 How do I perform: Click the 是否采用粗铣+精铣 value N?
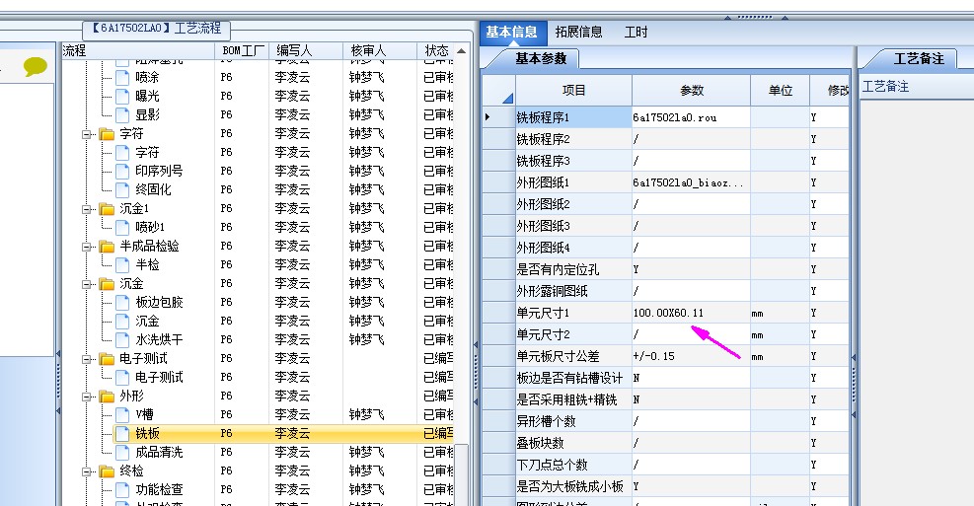tap(637, 399)
